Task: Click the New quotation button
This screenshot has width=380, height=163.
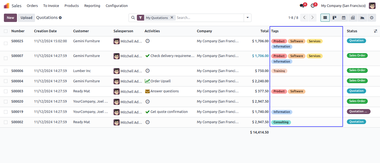Action: [x=10, y=18]
